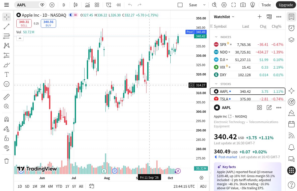Toggle extended hours session moon icon
Image resolution: width=297 pixels, height=191 pixels.
(x=71, y=15)
